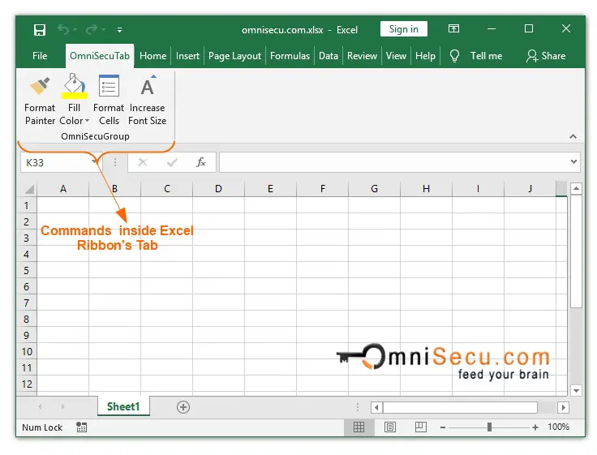Click the zoom out minus button

[443, 427]
